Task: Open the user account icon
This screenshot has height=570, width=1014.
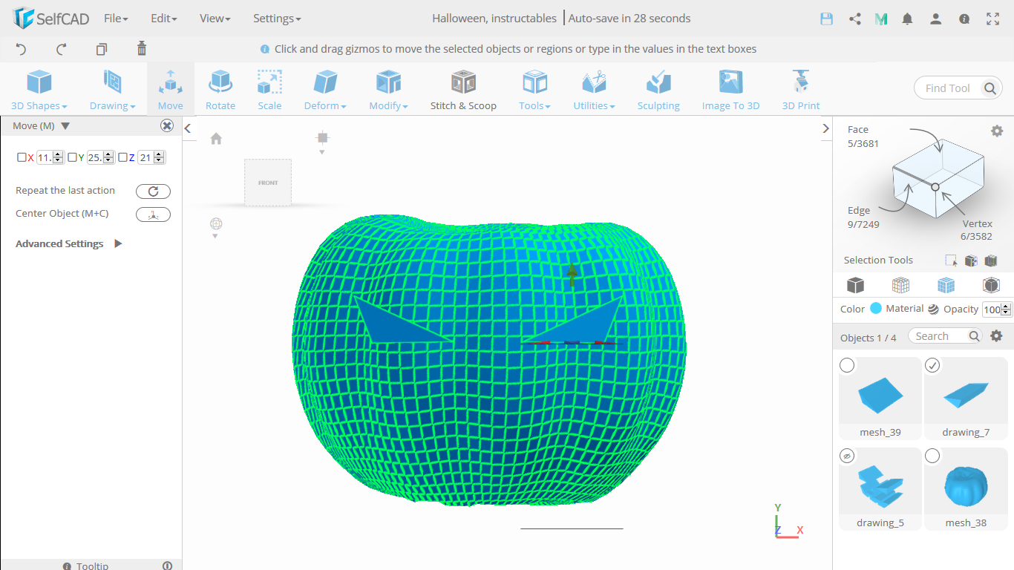Action: click(936, 19)
